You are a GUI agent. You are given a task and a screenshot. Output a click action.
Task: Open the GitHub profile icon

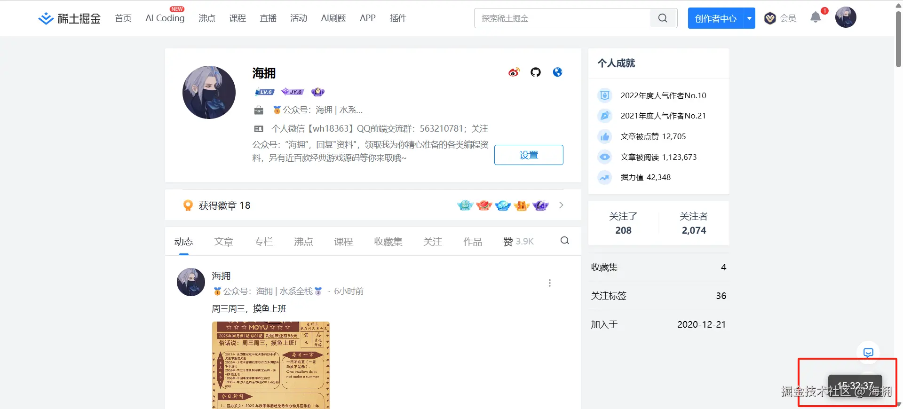536,72
